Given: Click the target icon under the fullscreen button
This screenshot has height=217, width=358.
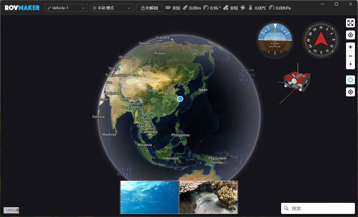Looking at the screenshot, I should [350, 35].
